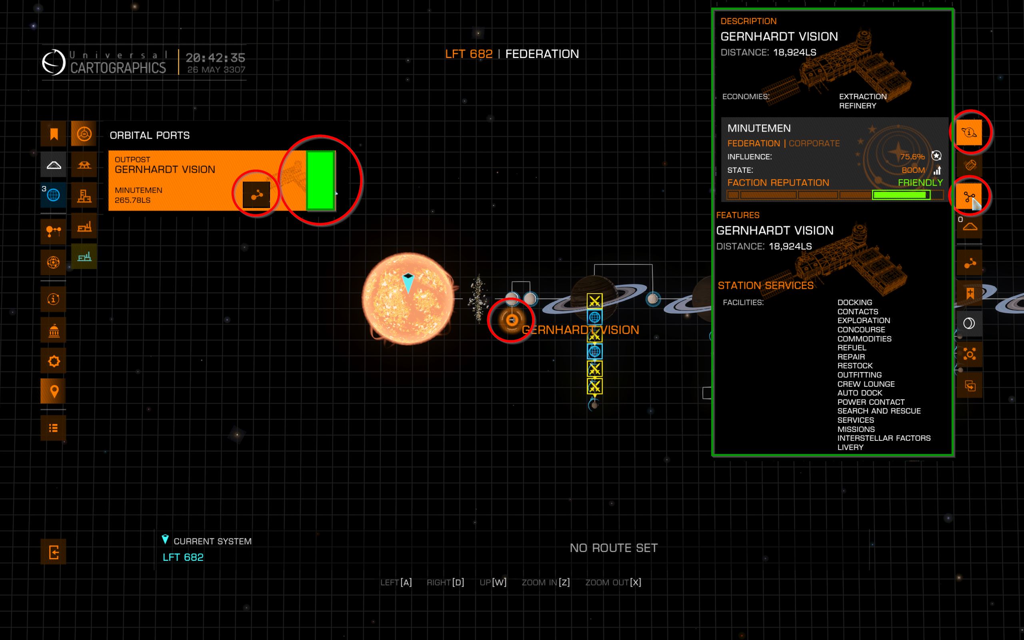
Task: Click the MINUTEMEN faction name in panel
Action: pos(759,128)
